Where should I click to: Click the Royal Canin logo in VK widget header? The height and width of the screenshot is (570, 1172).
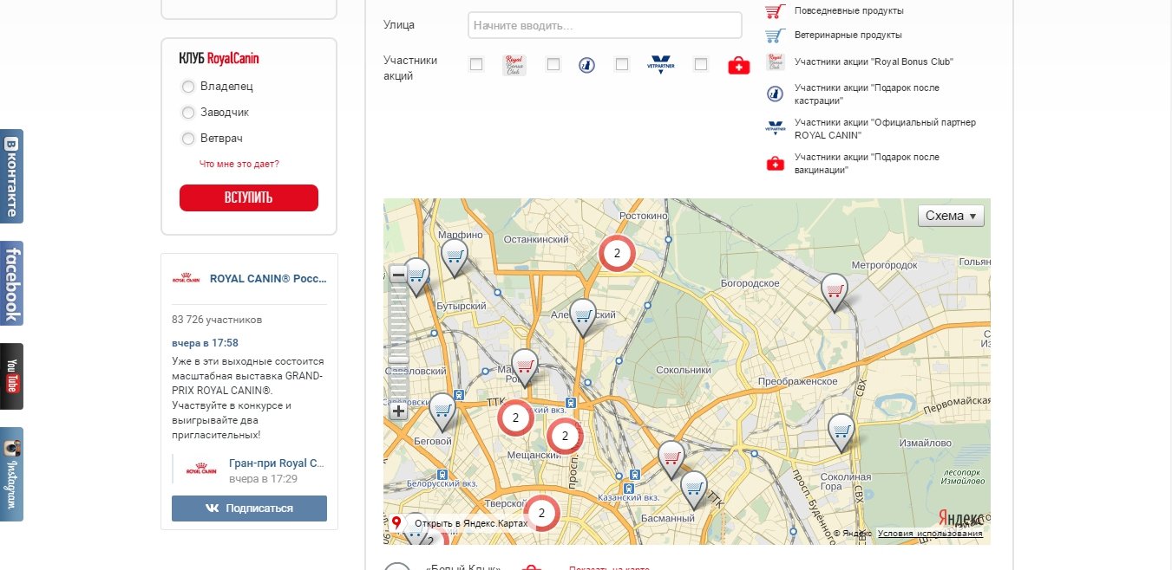pyautogui.click(x=187, y=279)
